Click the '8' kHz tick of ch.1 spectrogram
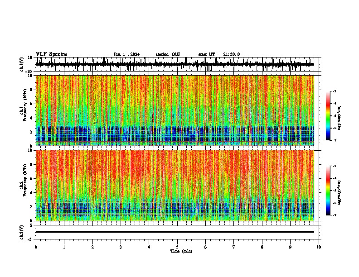The width and height of the screenshot is (359, 277). (x=32, y=90)
